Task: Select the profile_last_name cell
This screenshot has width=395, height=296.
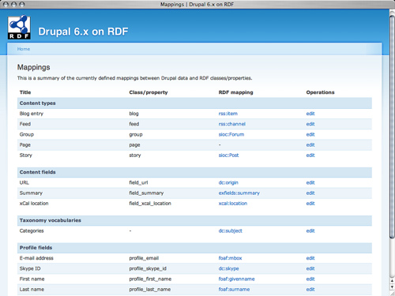Action: (x=150, y=290)
